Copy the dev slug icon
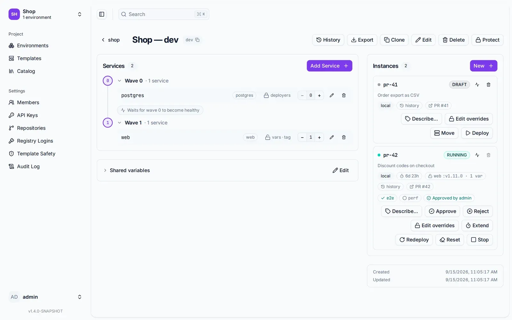The height and width of the screenshot is (320, 512). (x=197, y=40)
